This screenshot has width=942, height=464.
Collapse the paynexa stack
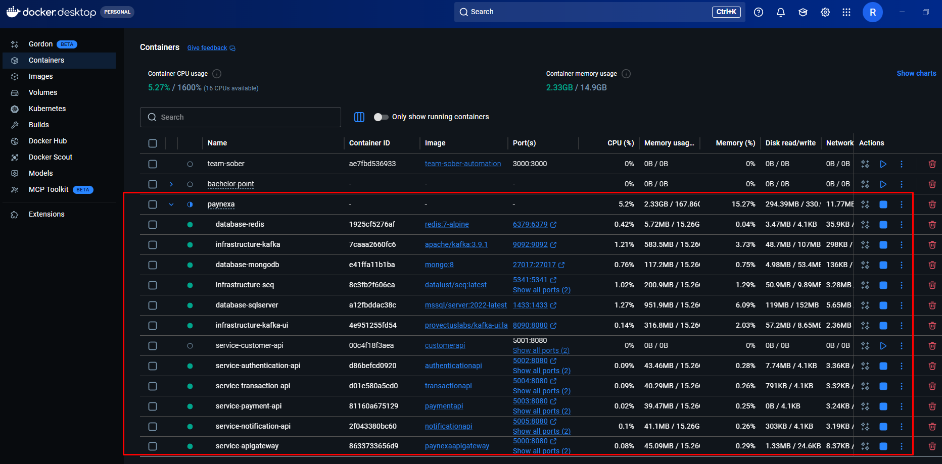171,204
